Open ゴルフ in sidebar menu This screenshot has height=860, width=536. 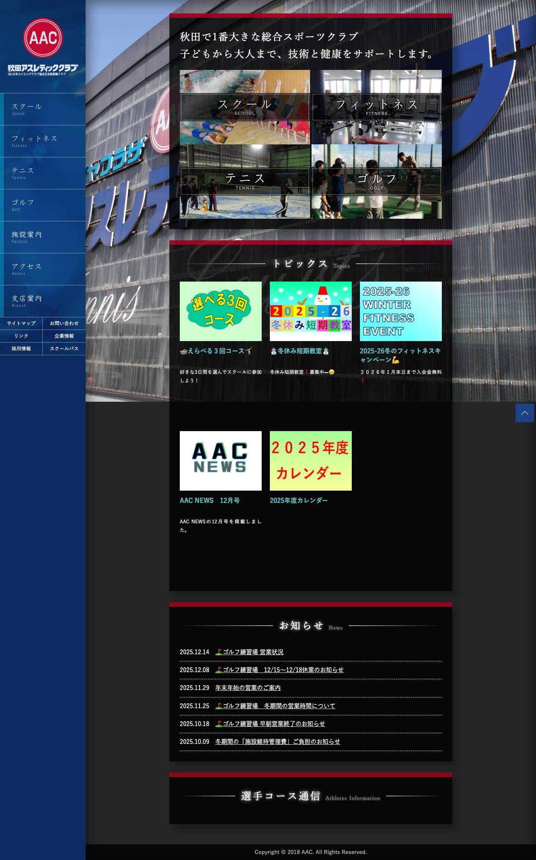[43, 205]
